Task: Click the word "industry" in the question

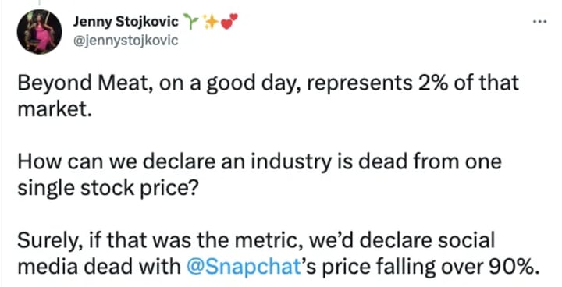Action: (290, 163)
